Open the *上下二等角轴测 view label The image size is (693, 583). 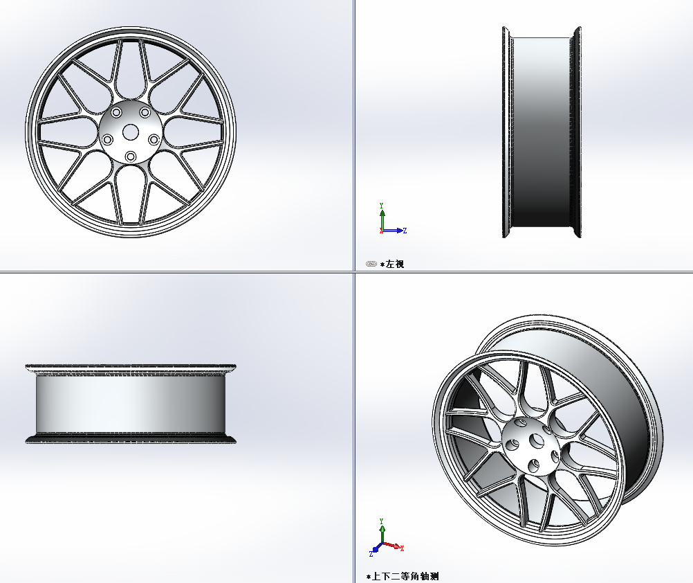click(x=403, y=576)
